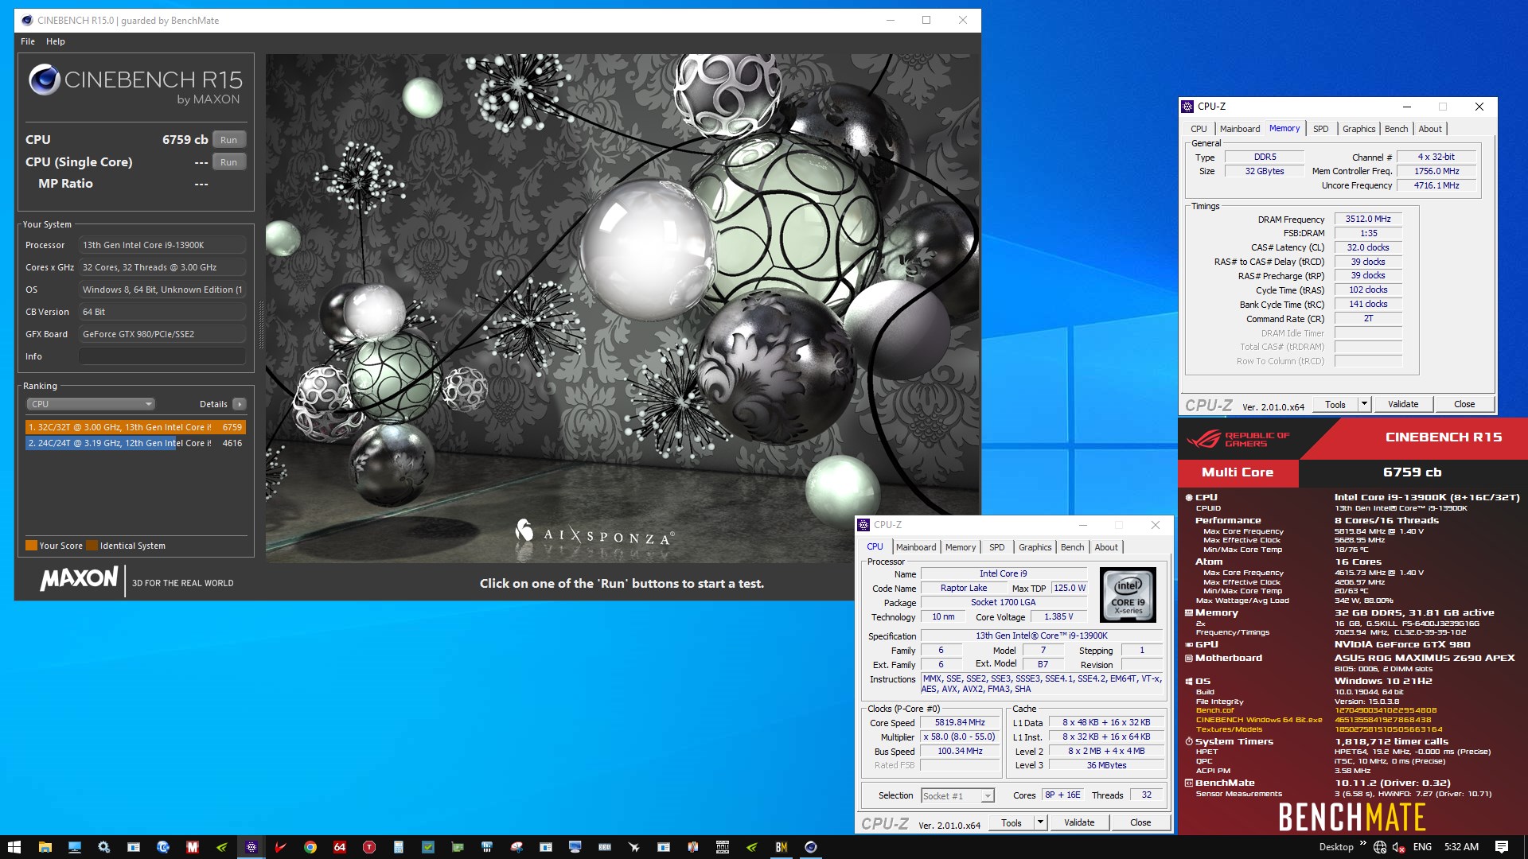Click Validate in lower CPU-Z window
Viewport: 1528px width, 859px height.
(x=1078, y=822)
